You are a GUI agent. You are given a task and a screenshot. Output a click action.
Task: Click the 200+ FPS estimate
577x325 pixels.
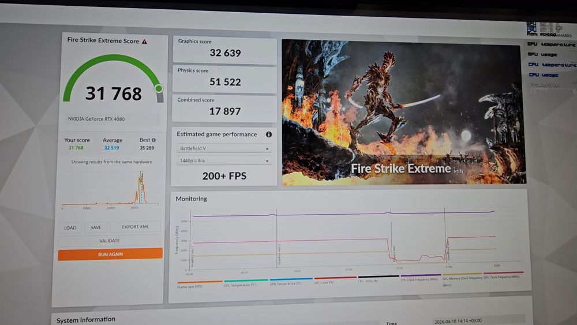[x=224, y=176]
